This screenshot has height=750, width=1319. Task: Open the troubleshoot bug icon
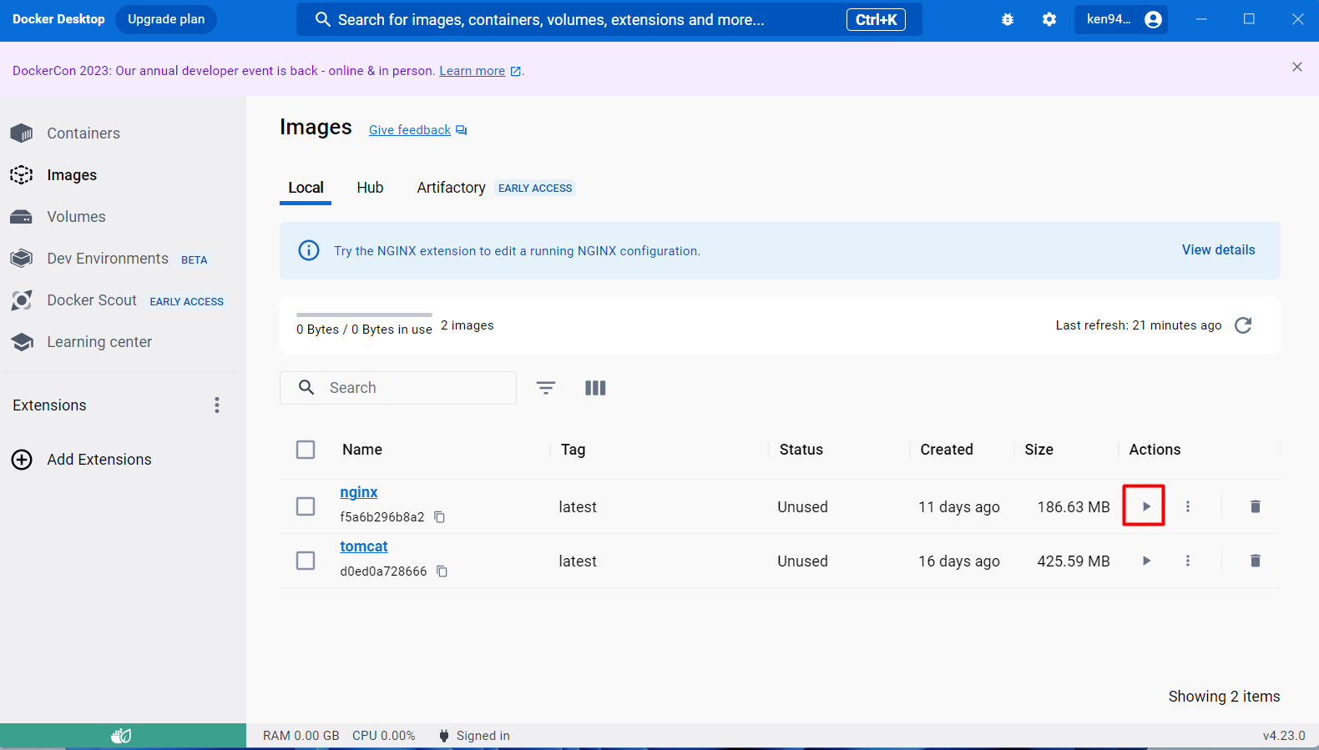point(1008,19)
